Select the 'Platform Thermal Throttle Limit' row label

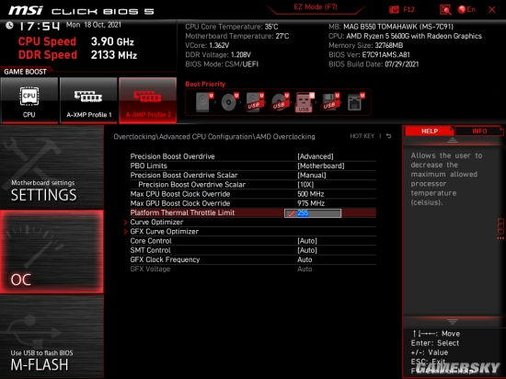point(182,212)
